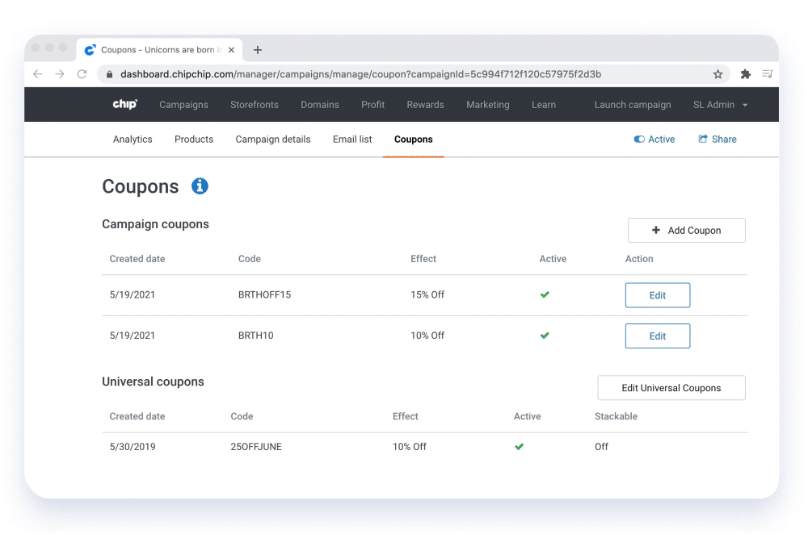The image size is (808, 538).
Task: Click the browser forward arrow
Action: tap(60, 74)
